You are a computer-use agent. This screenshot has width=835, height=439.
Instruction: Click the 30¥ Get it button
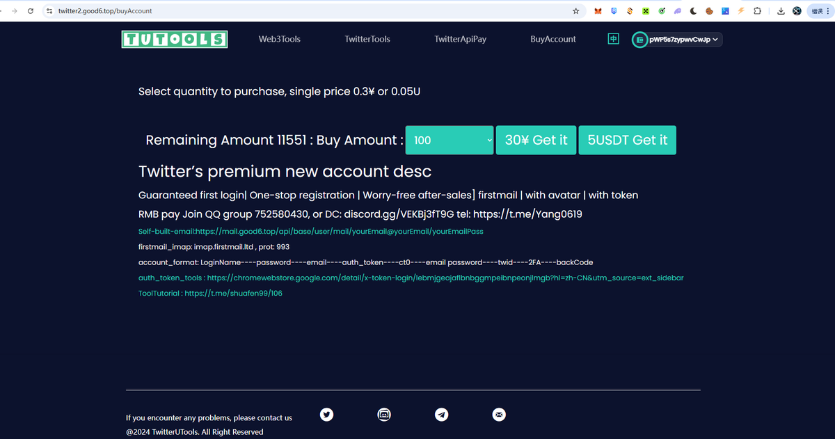(x=536, y=140)
